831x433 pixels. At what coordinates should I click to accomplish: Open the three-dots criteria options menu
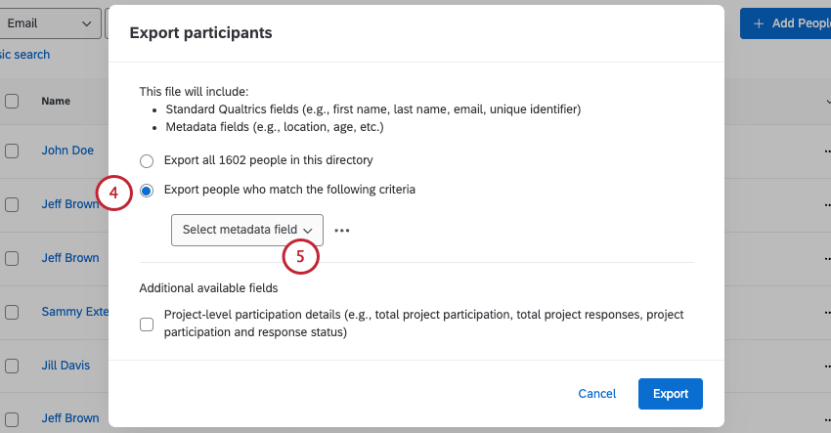341,231
